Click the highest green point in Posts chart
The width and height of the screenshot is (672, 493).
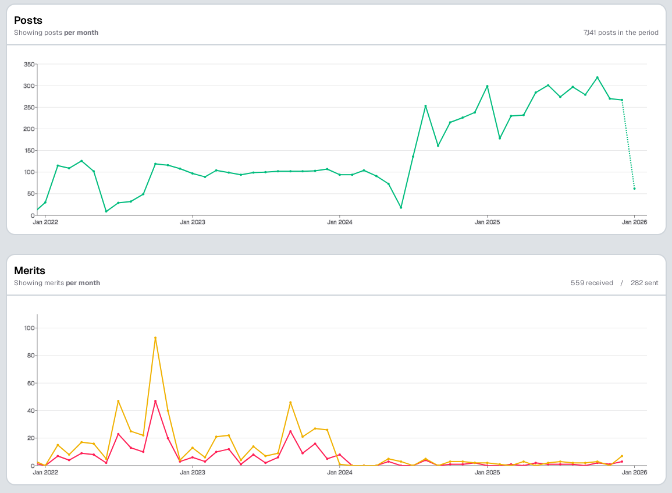click(x=597, y=77)
